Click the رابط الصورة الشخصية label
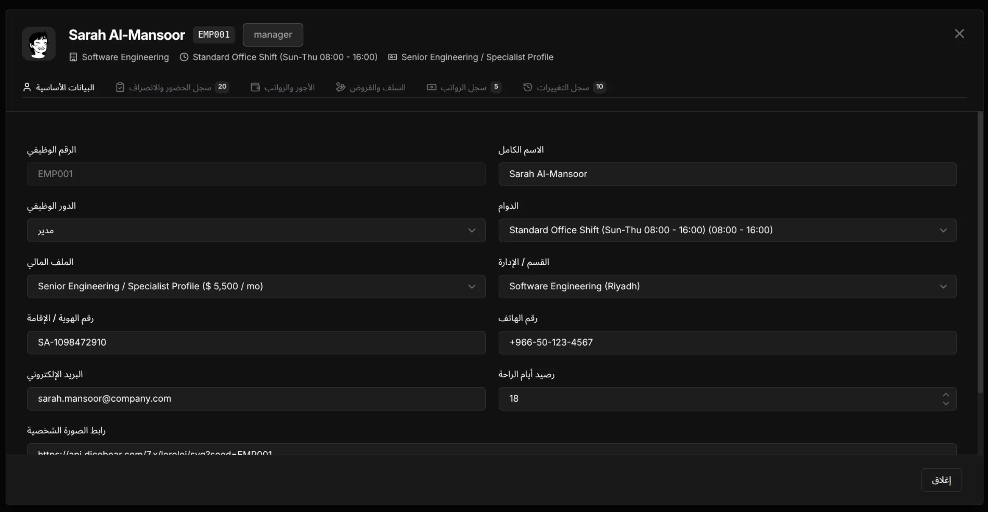 pos(66,431)
